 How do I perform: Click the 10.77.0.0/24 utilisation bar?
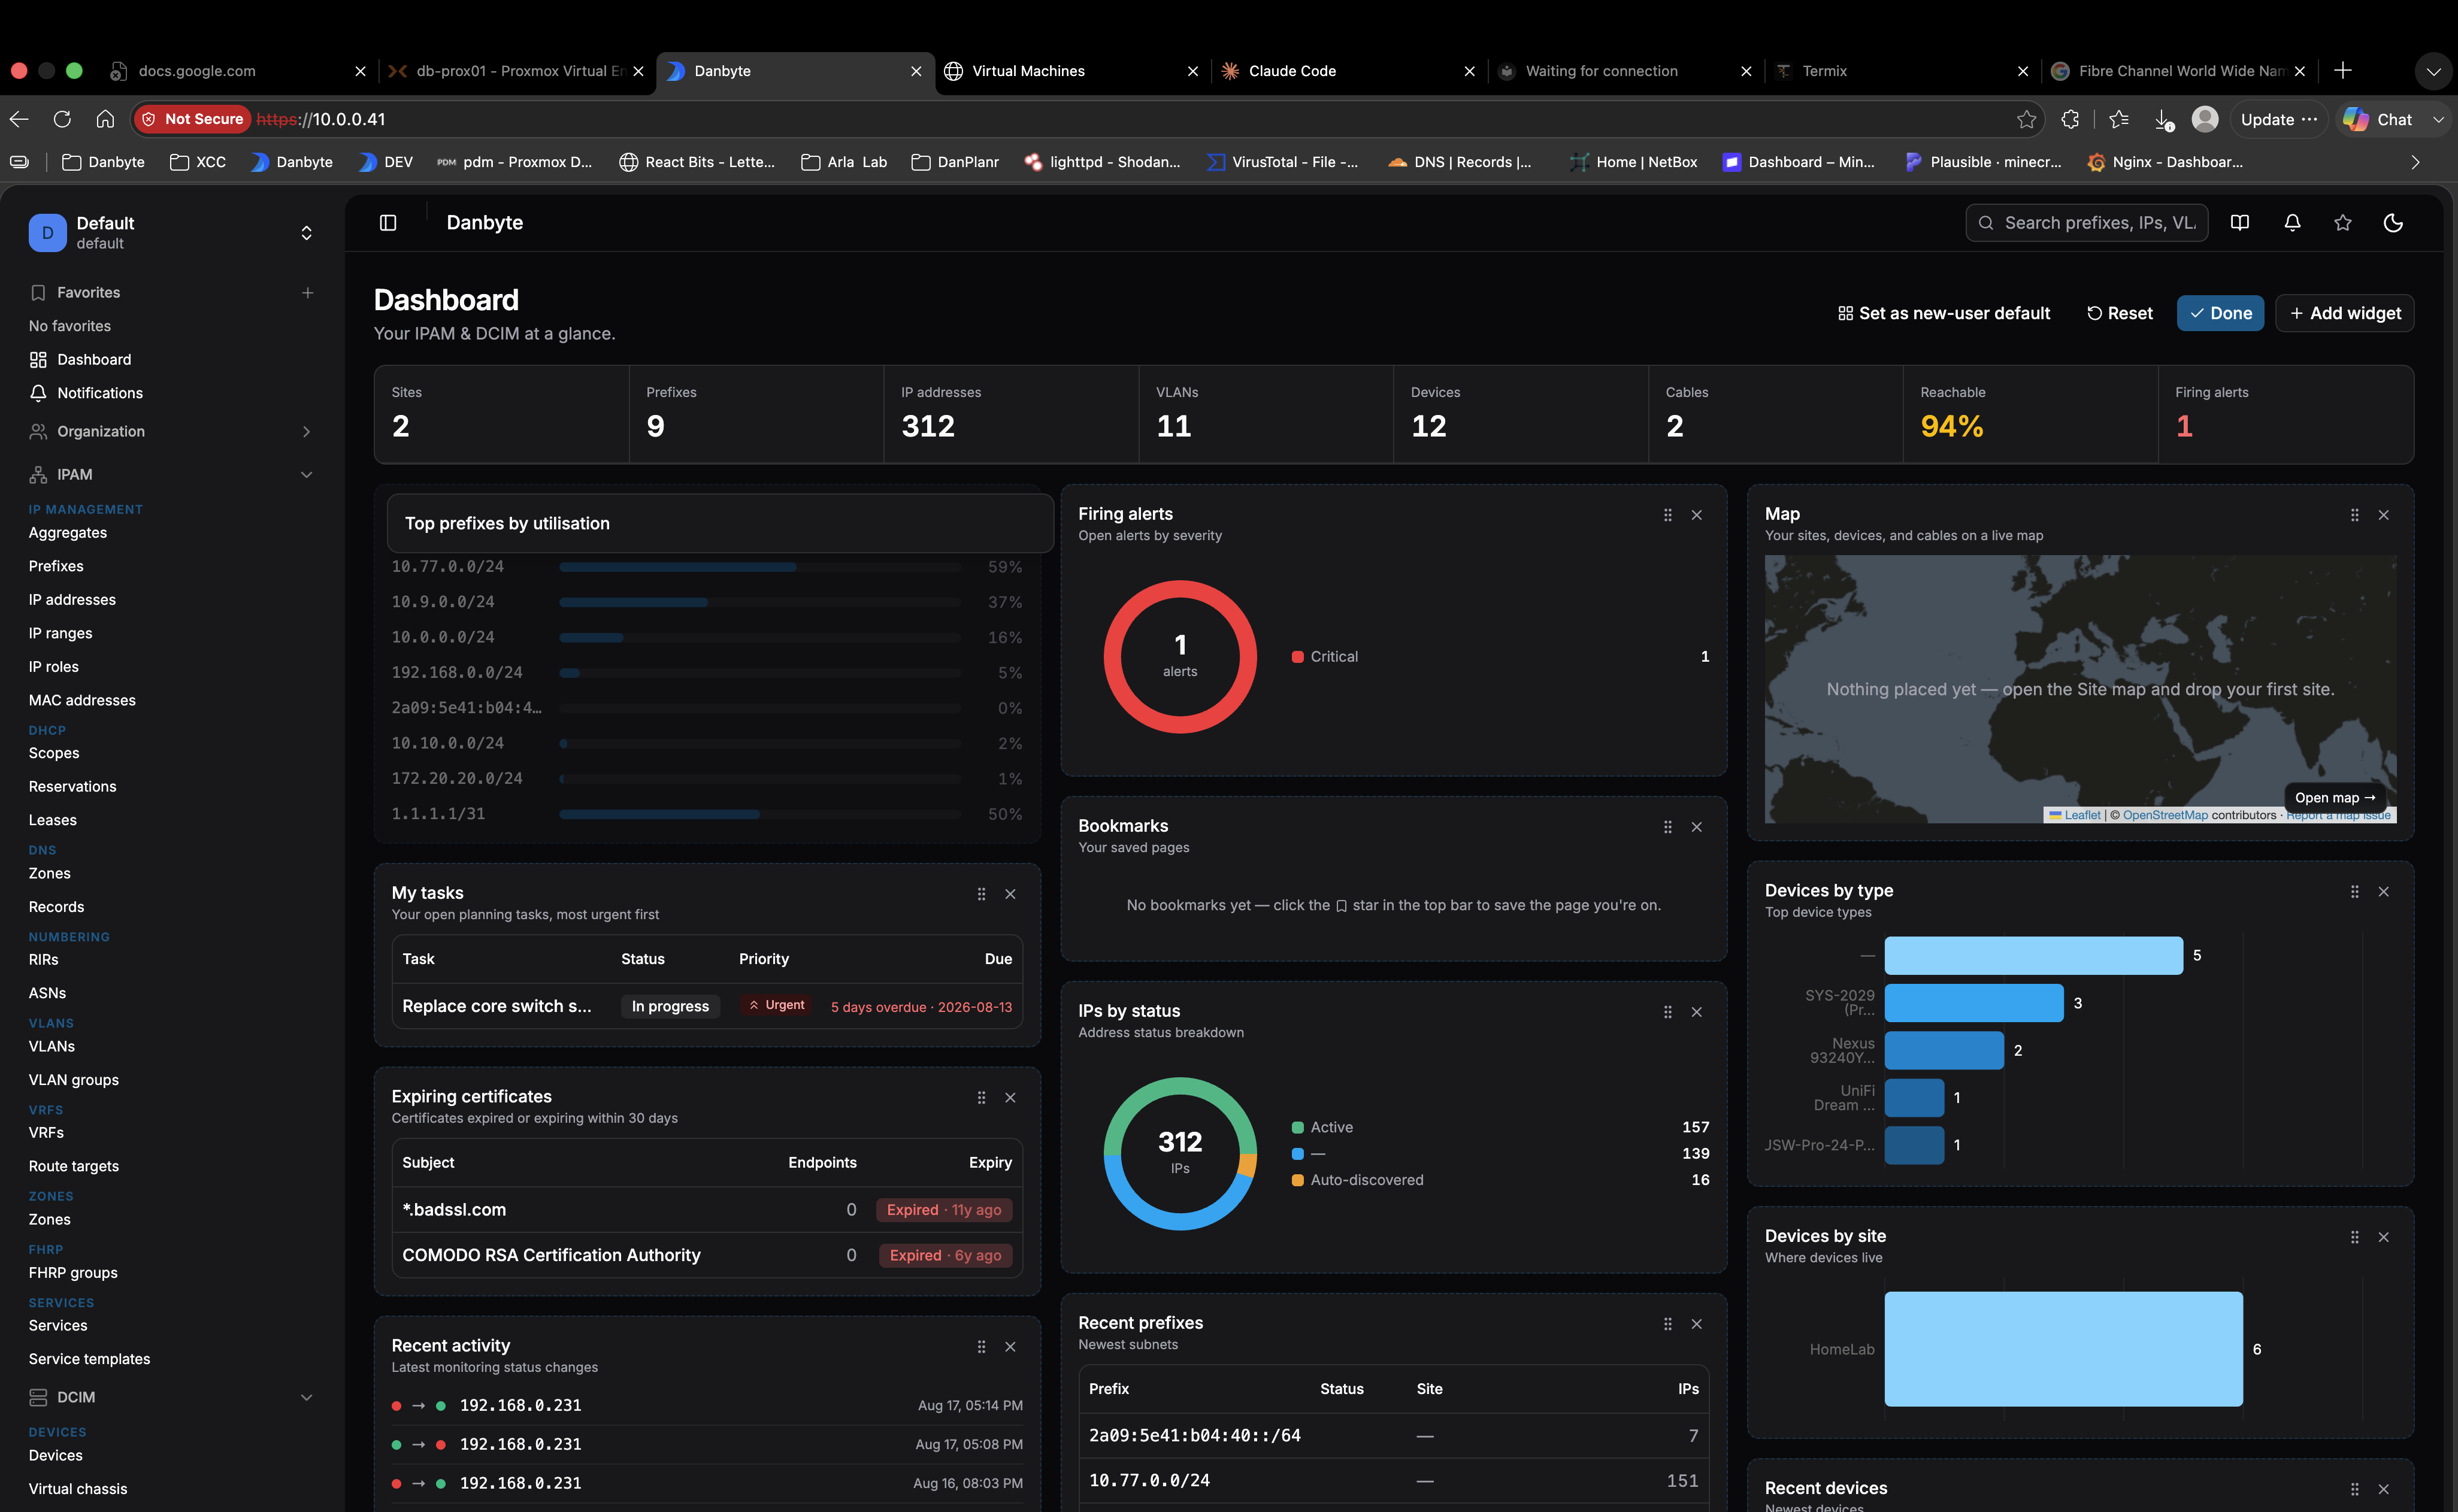click(x=760, y=567)
